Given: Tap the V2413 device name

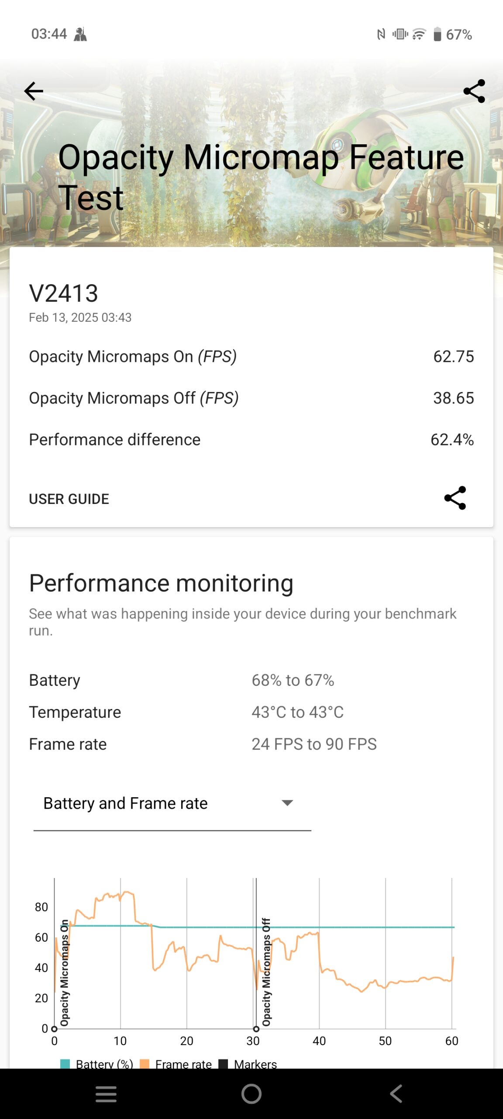Looking at the screenshot, I should pyautogui.click(x=64, y=293).
